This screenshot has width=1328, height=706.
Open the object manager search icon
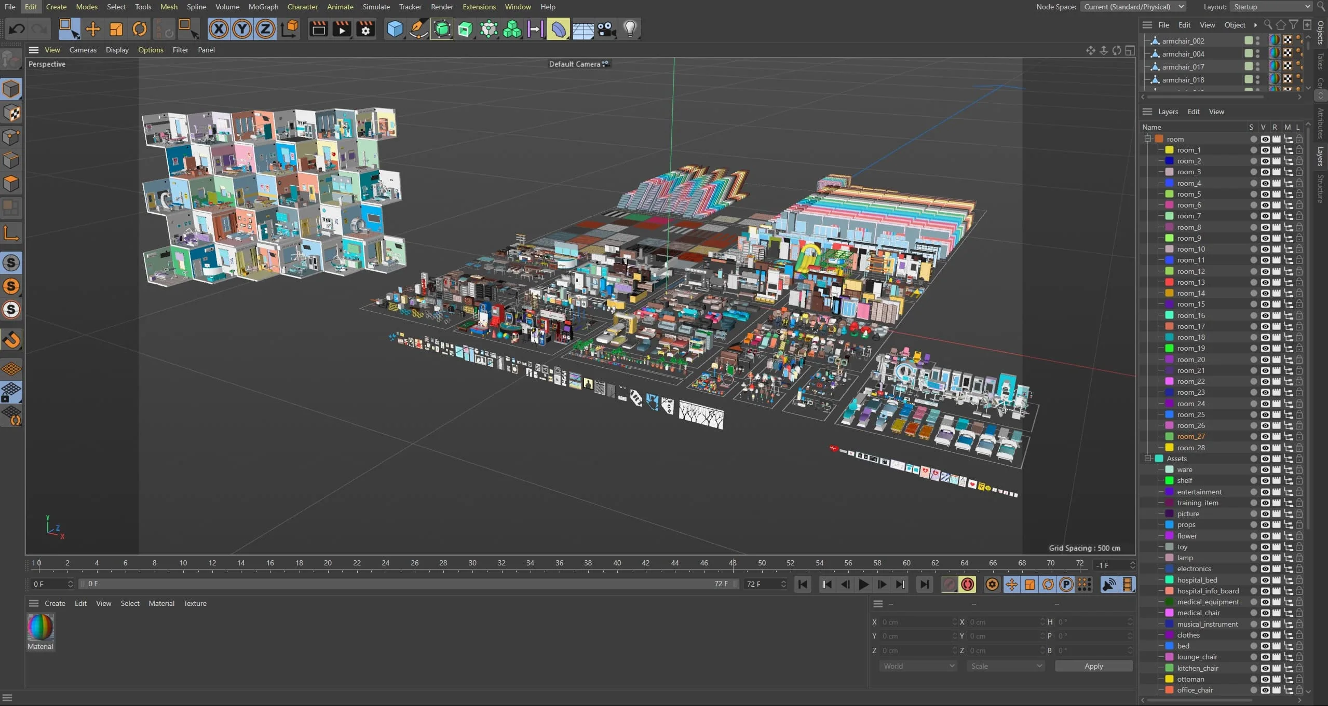1267,25
